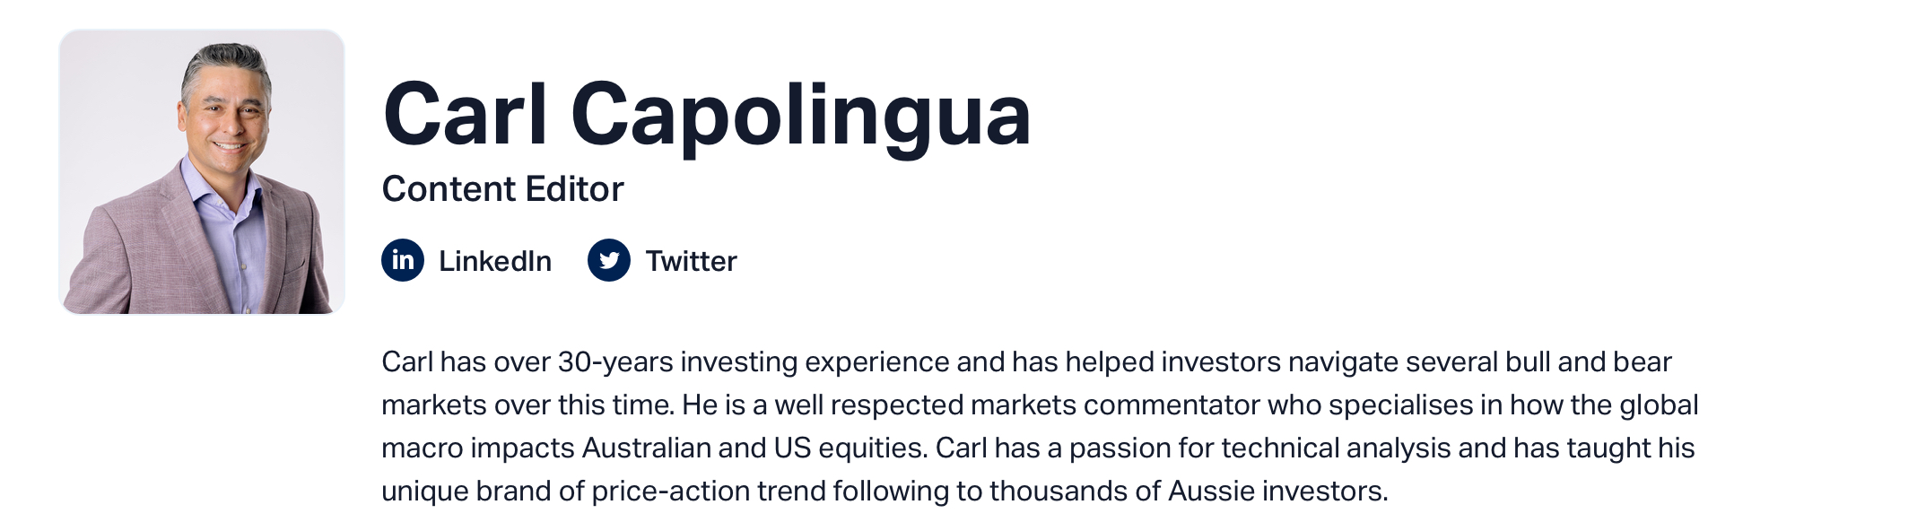This screenshot has height=522, width=1917.
Task: Click the face in the author headshot
Action: 226,117
